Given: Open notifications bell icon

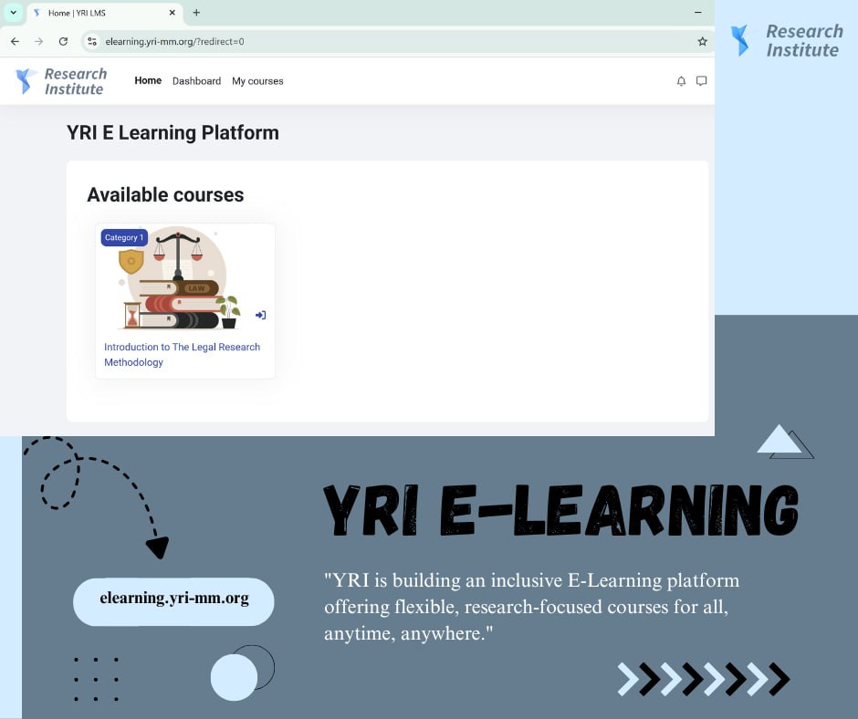Looking at the screenshot, I should pyautogui.click(x=681, y=81).
